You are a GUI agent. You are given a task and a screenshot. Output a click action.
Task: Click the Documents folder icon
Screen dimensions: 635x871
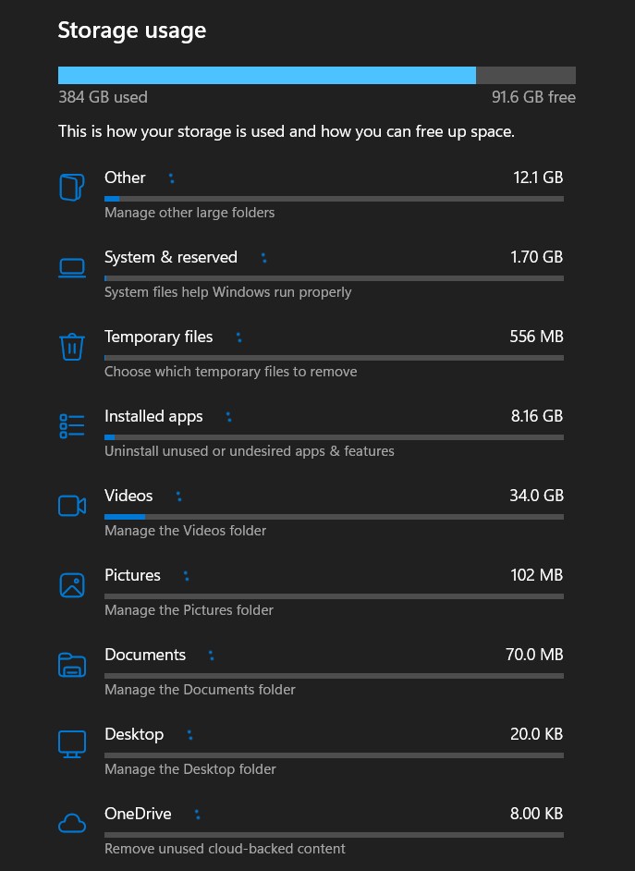point(72,665)
